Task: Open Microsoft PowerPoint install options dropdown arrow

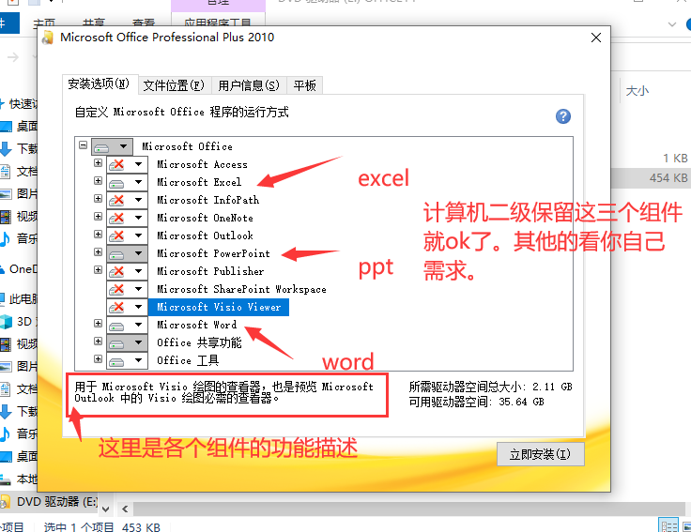Action: [x=138, y=253]
